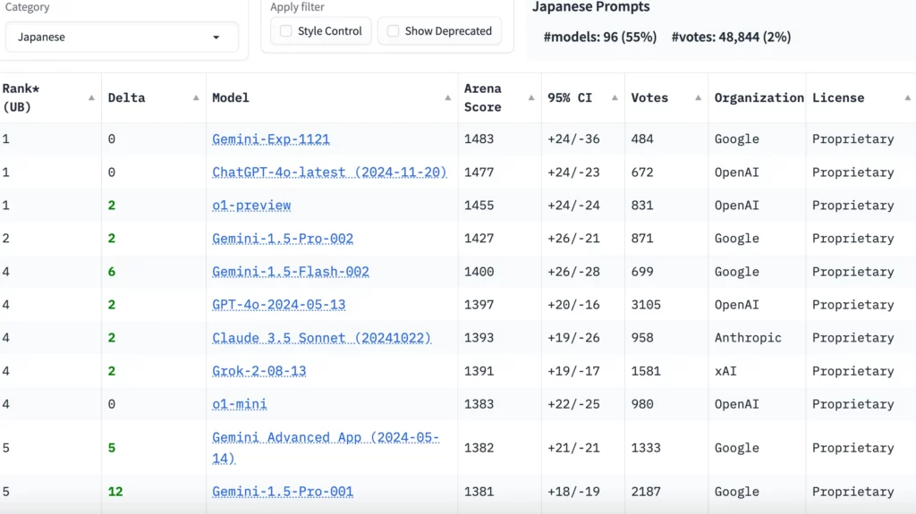Click the o1-preview model link
The image size is (916, 514).
(251, 206)
